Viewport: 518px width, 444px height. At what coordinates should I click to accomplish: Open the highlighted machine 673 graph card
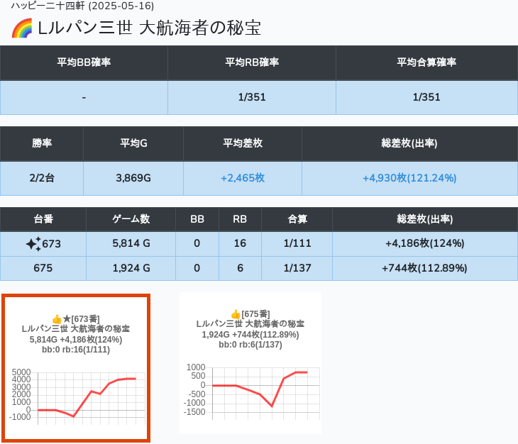[x=76, y=368]
